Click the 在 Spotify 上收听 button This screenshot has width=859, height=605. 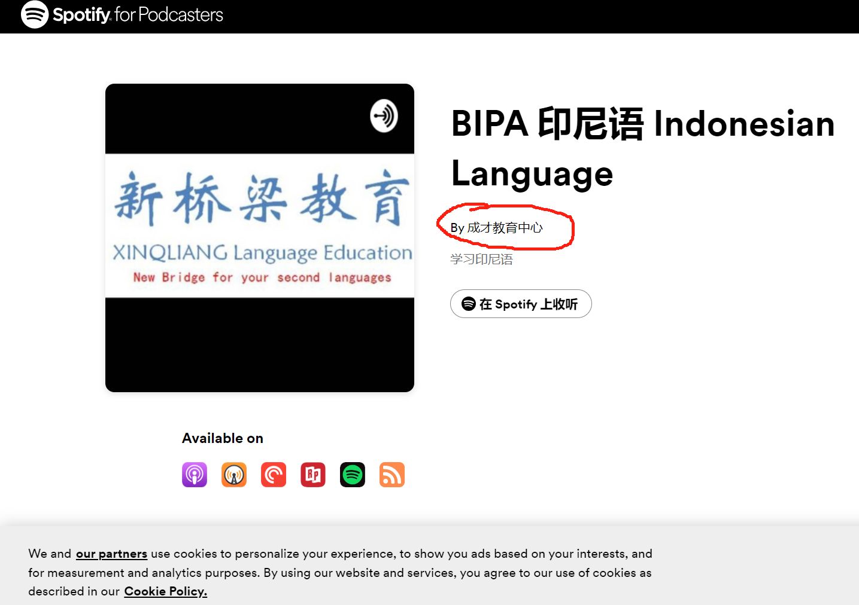(x=521, y=304)
